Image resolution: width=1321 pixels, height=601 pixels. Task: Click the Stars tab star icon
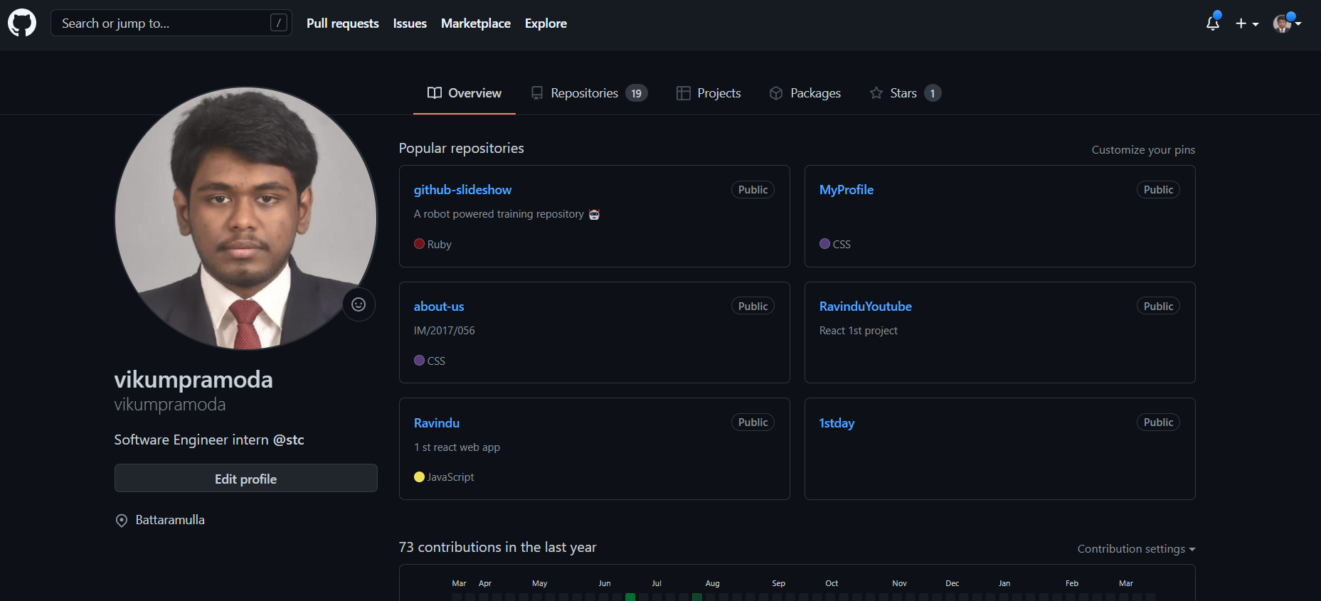point(876,93)
